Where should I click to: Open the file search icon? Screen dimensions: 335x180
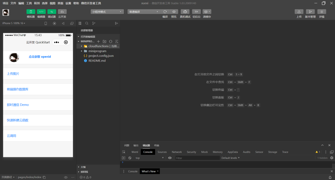87,23
